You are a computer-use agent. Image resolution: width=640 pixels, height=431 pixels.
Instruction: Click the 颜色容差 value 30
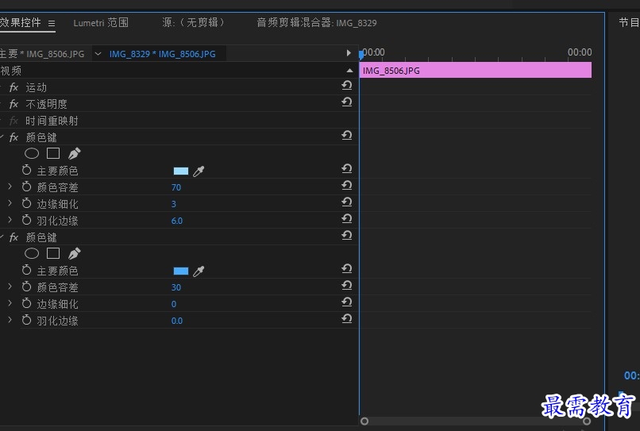176,287
